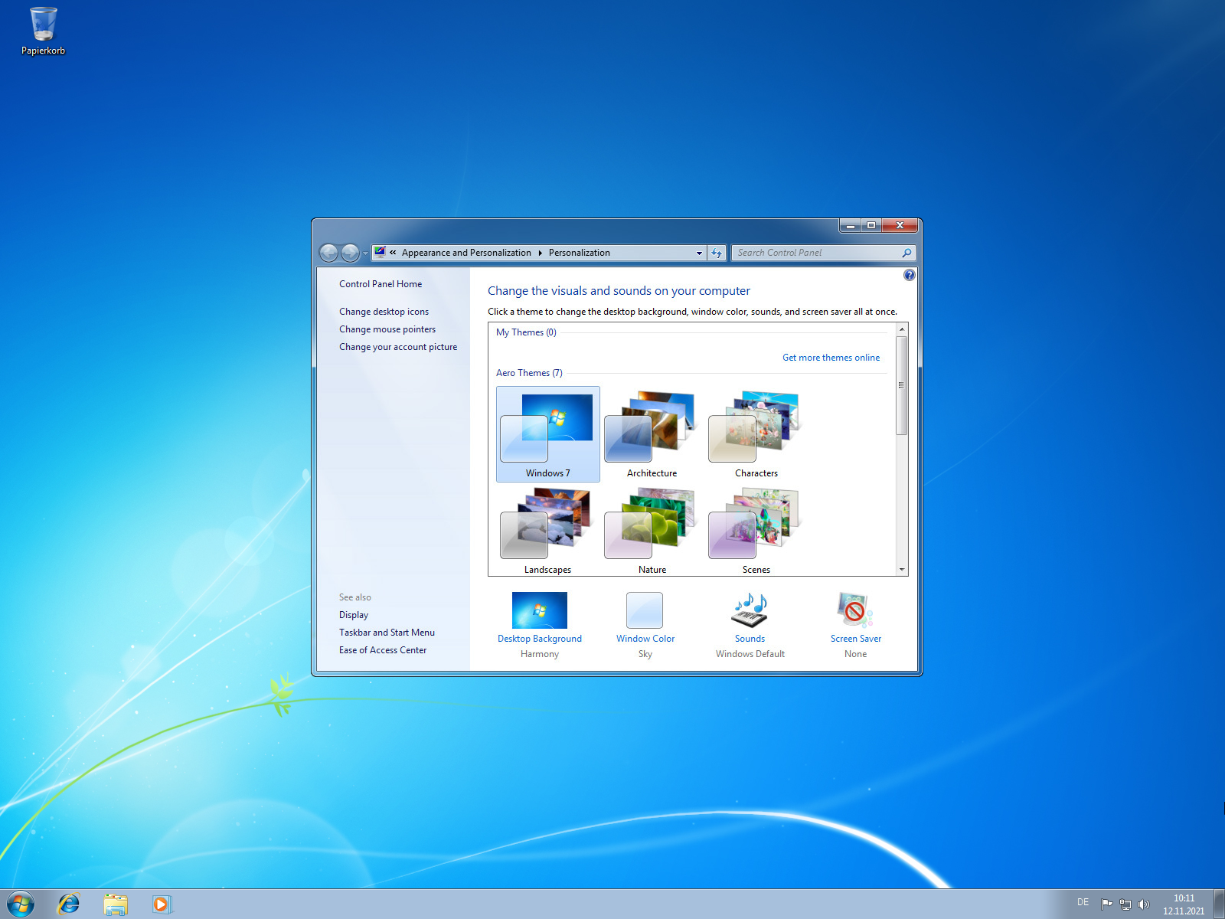Launch Internet Explorer from taskbar

pos(69,904)
